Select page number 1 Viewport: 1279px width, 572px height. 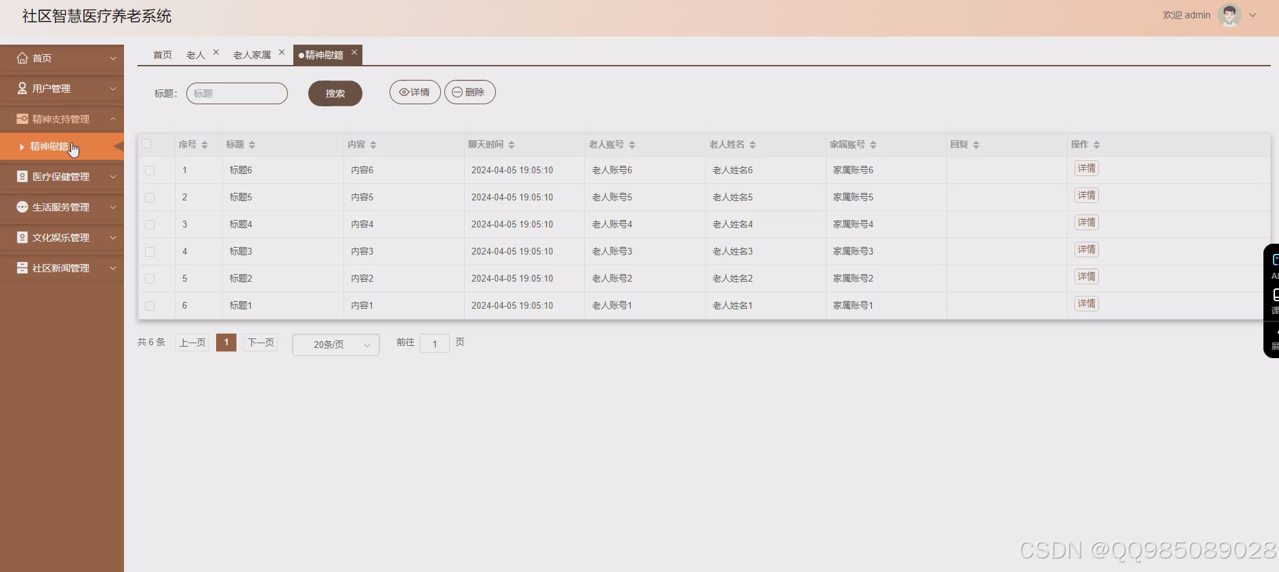226,343
